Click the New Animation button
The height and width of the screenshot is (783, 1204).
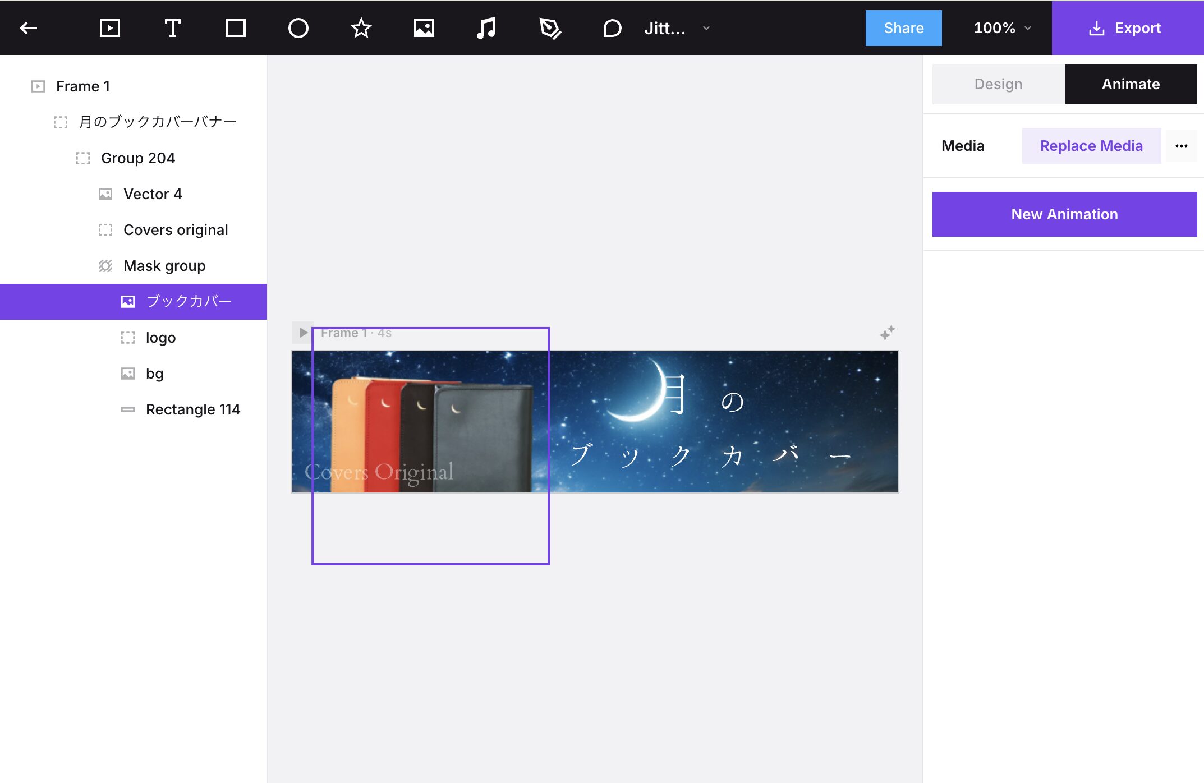(1064, 214)
